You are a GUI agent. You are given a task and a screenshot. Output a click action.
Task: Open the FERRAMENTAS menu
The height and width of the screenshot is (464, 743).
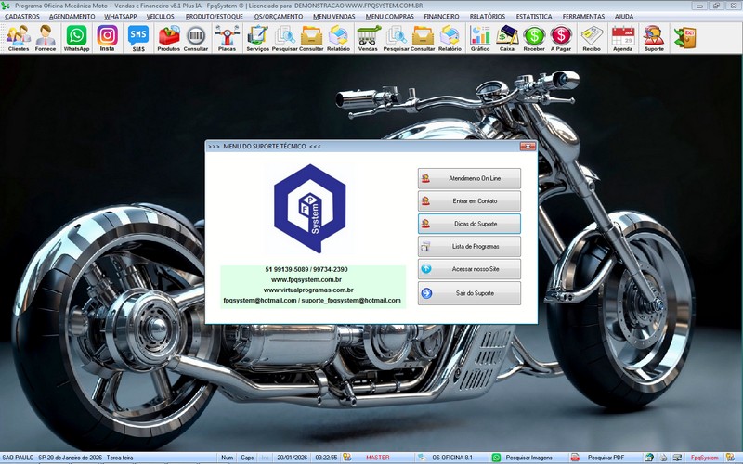tap(584, 17)
